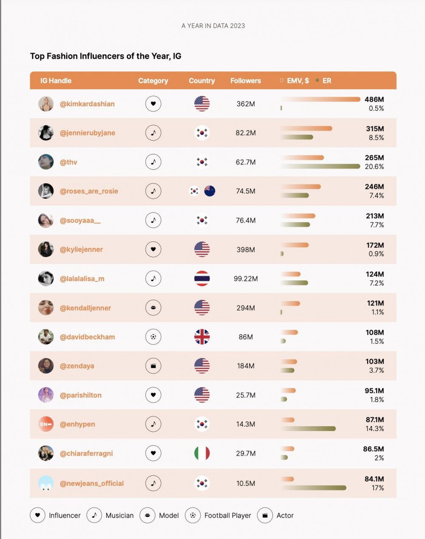Click the Country column header

coord(202,81)
